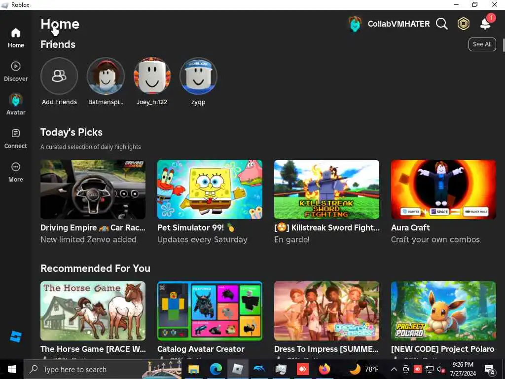Open Microsoft Edge from taskbar

(216, 369)
